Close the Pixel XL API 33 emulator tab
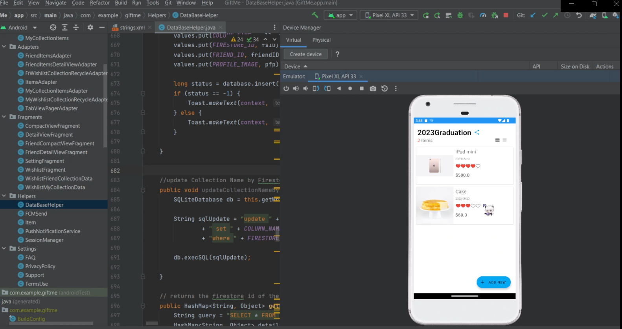622x329 pixels. pos(361,77)
